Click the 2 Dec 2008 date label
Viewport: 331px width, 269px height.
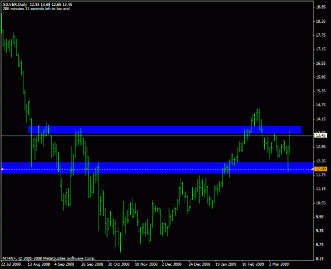(172, 264)
